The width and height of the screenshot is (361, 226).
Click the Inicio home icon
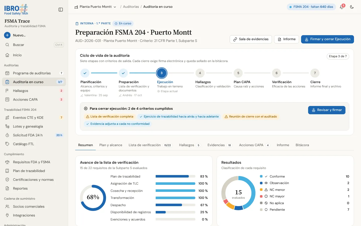point(7,55)
